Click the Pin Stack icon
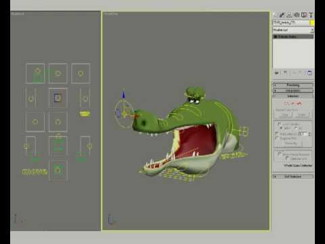This screenshot has height=244, width=325. (x=276, y=73)
